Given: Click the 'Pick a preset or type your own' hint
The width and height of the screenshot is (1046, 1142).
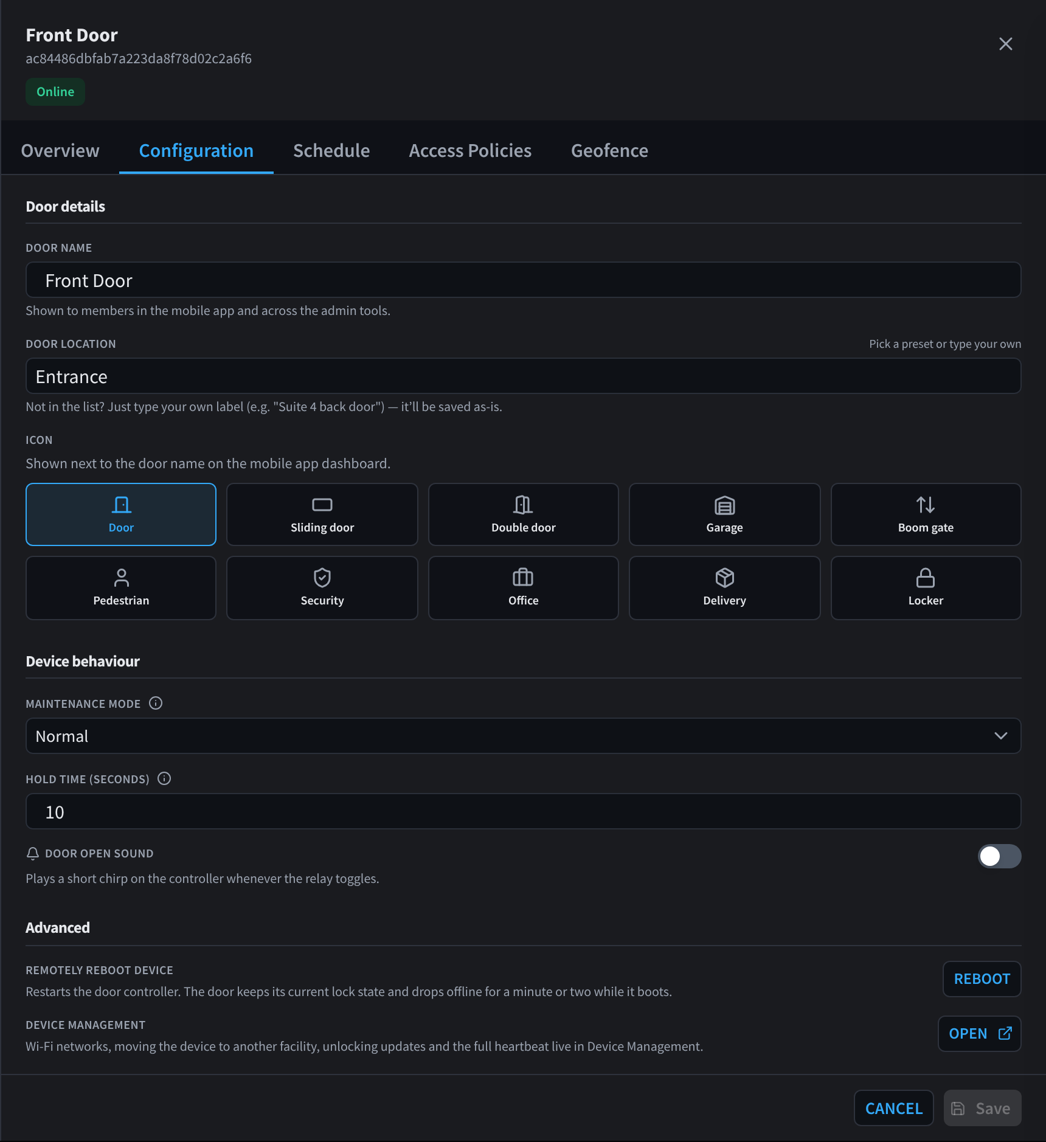Looking at the screenshot, I should tap(945, 344).
